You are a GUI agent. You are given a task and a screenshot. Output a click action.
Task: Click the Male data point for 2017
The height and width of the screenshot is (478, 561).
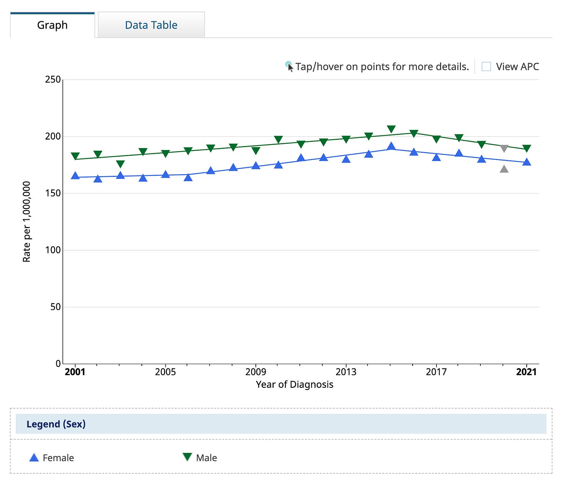(x=436, y=139)
